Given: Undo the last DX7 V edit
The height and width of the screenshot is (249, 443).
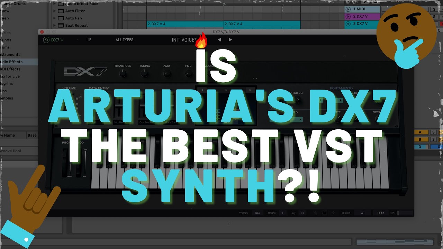Looking at the screenshot, I should (316, 213).
